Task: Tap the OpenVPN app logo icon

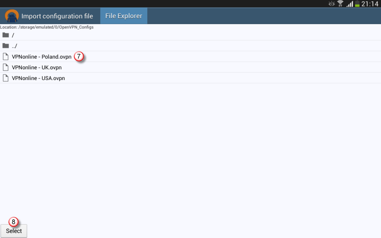Action: (11, 16)
